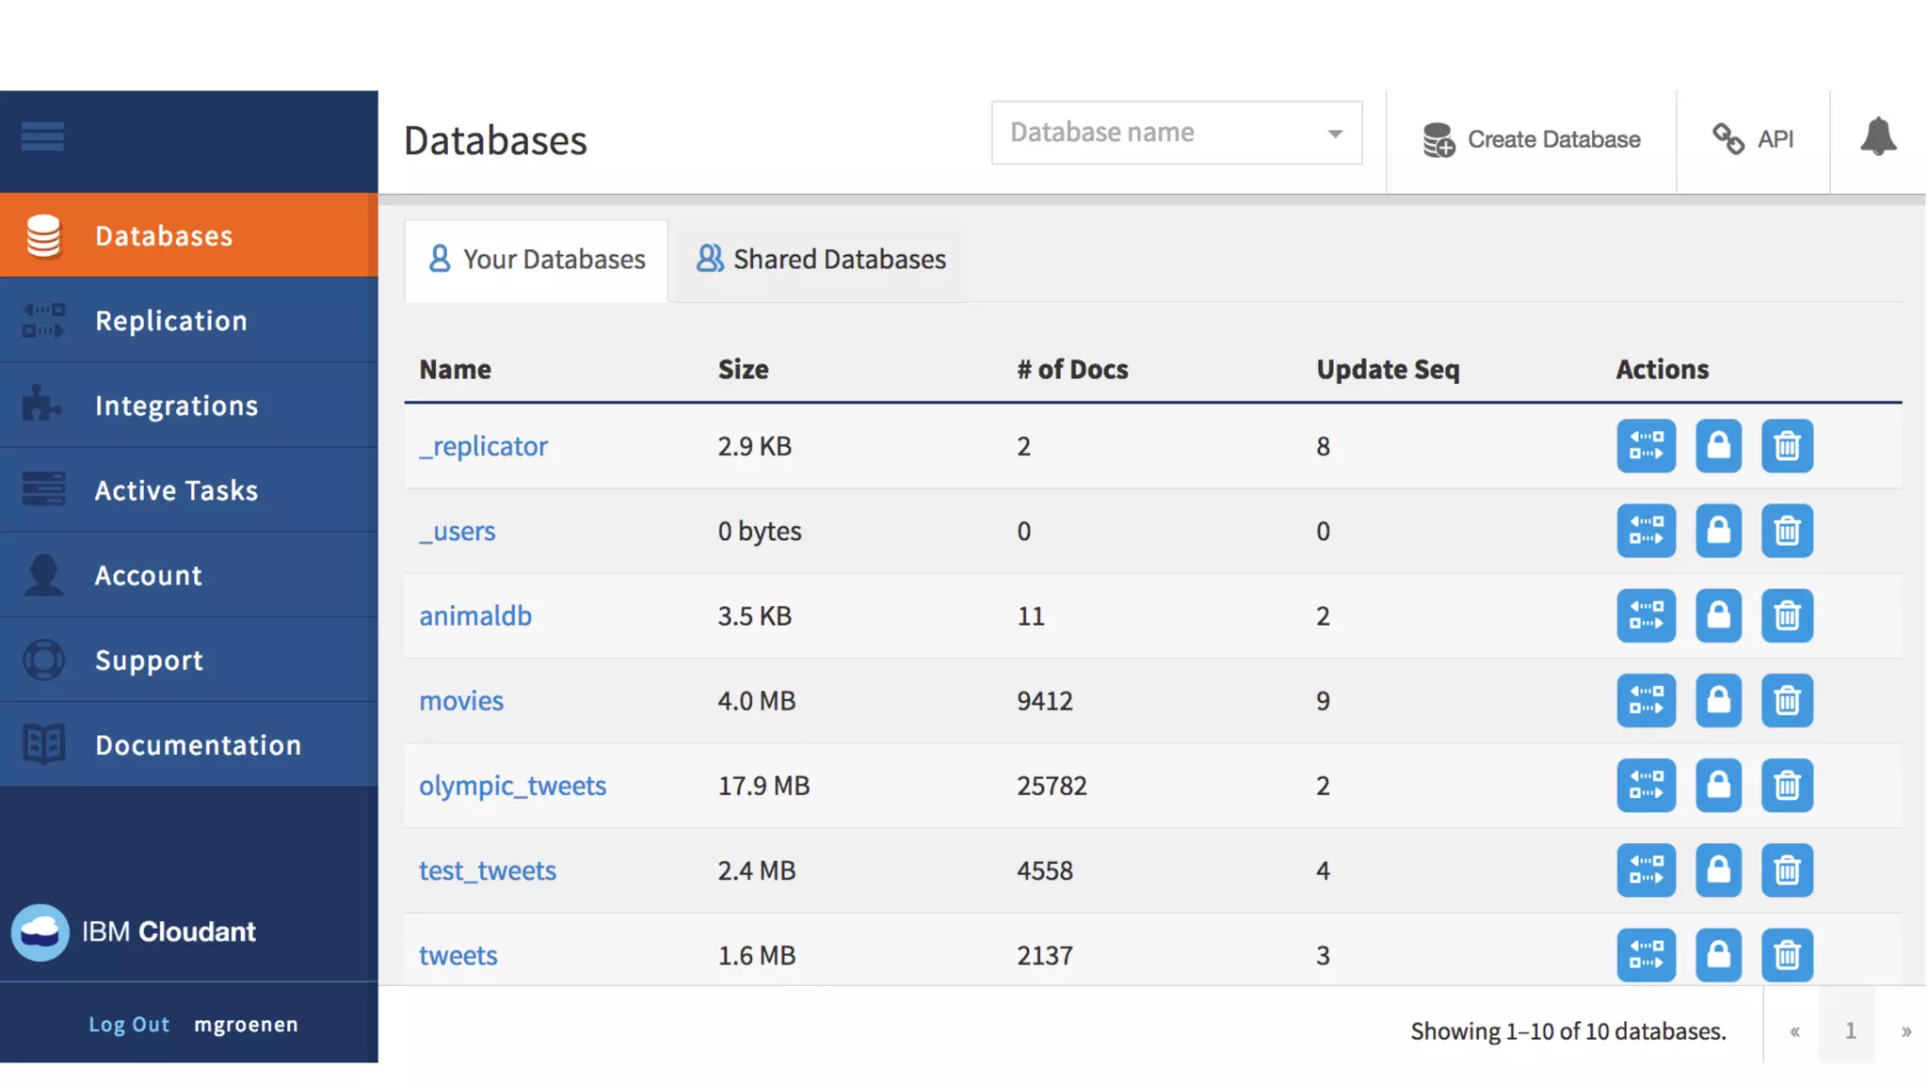Select the Your Databases tab

tap(537, 260)
